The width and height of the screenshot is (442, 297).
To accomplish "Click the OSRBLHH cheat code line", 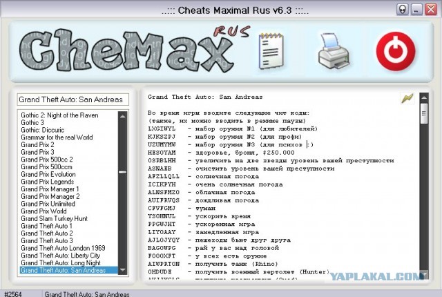I will pyautogui.click(x=271, y=161).
